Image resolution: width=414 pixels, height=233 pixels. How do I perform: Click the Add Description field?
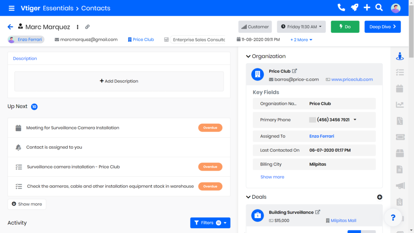pyautogui.click(x=119, y=81)
